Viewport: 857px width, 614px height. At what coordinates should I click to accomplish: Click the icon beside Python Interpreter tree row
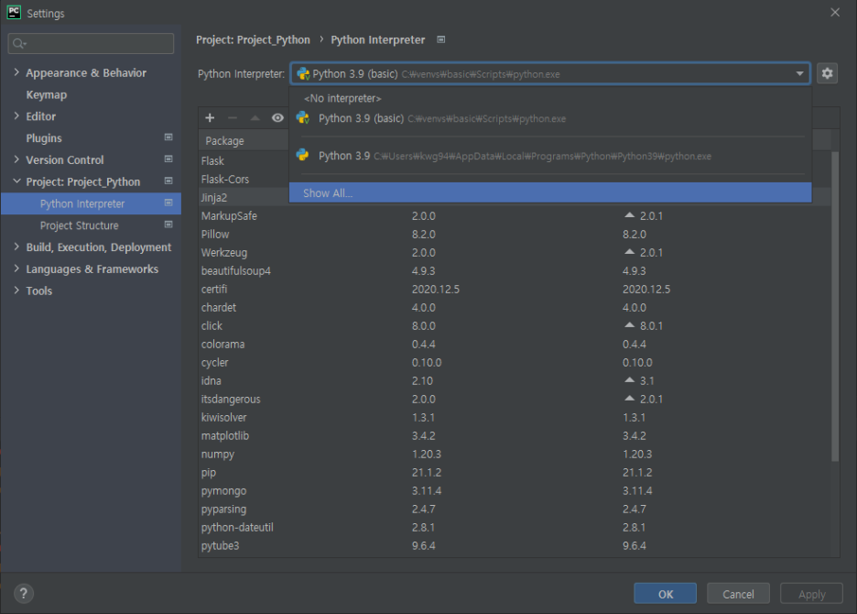pos(168,203)
